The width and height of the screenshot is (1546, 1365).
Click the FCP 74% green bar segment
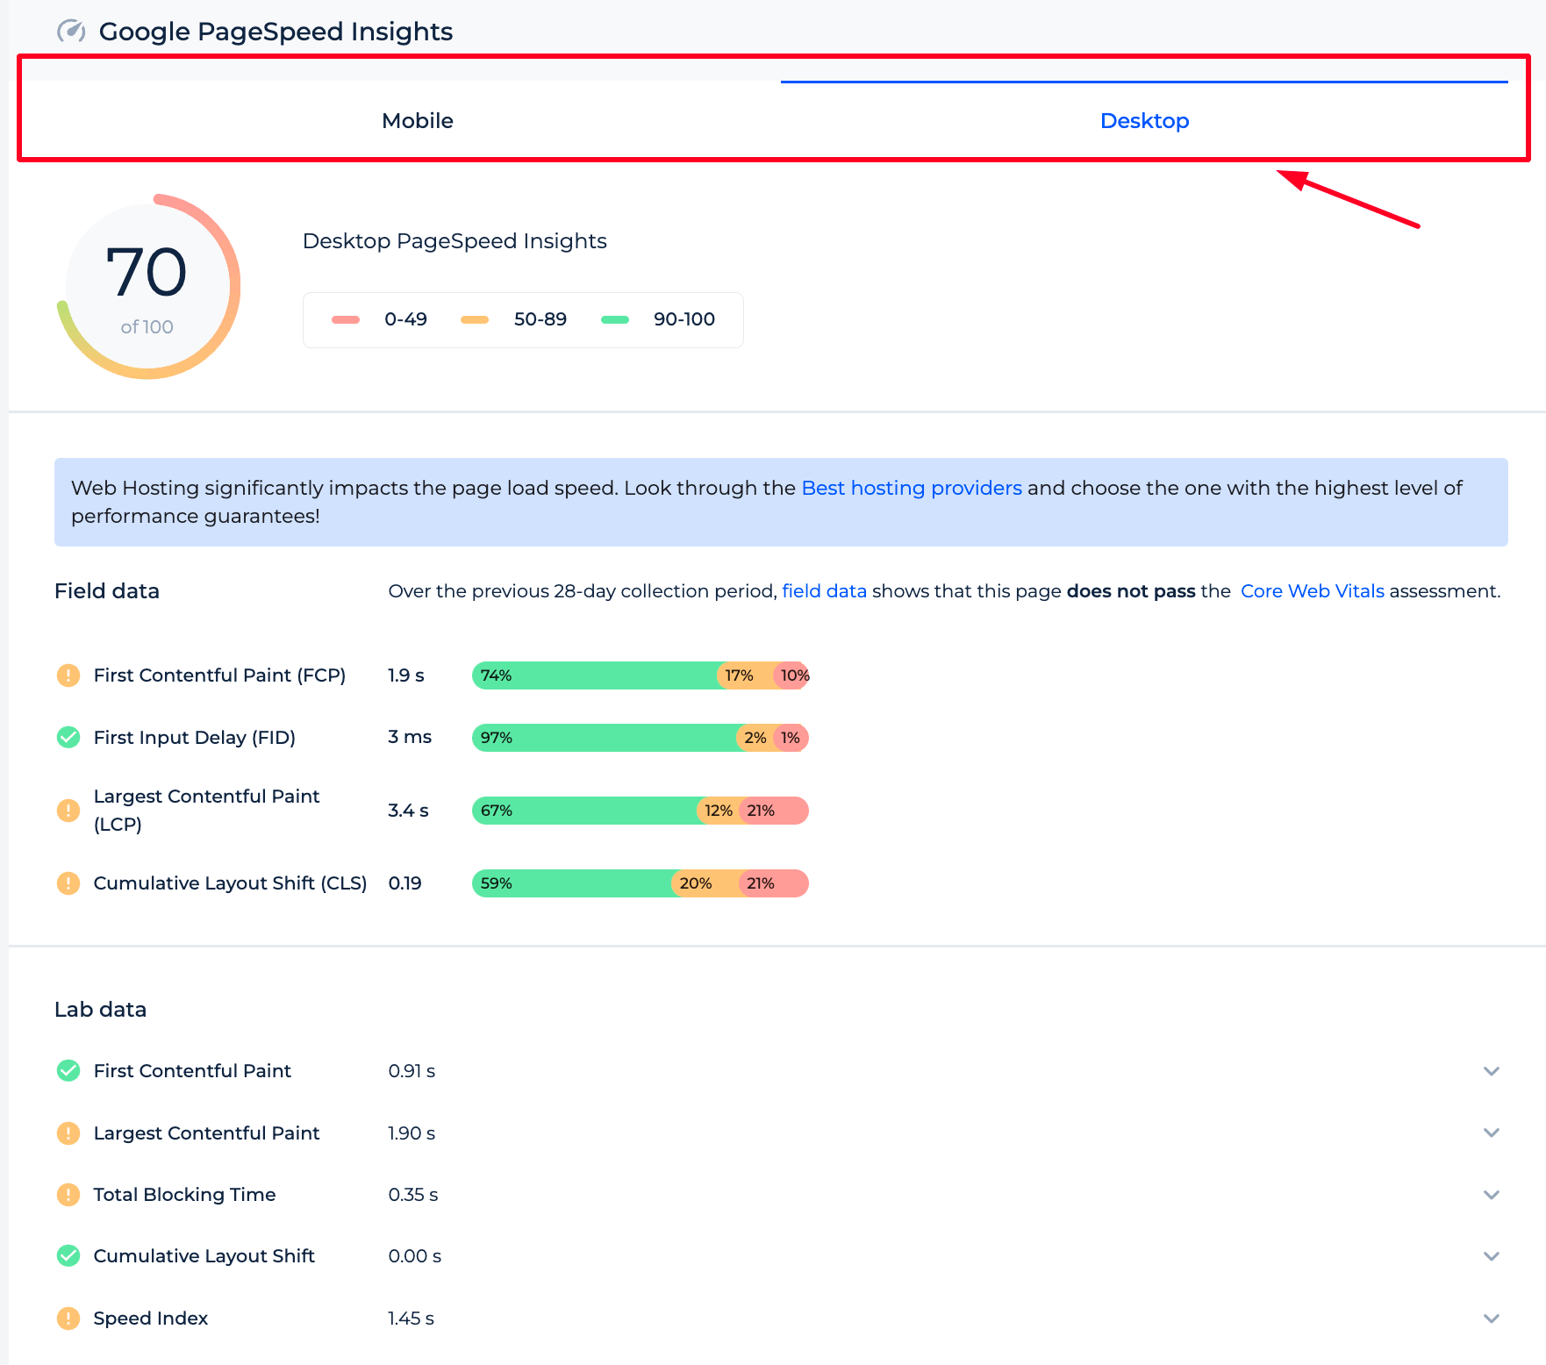[596, 675]
